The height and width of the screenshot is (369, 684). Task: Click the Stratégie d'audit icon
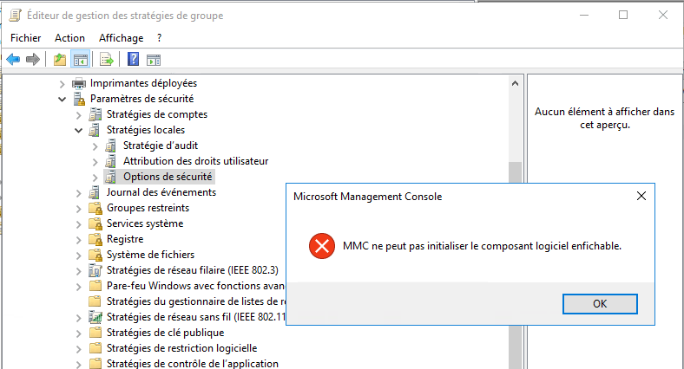[111, 146]
